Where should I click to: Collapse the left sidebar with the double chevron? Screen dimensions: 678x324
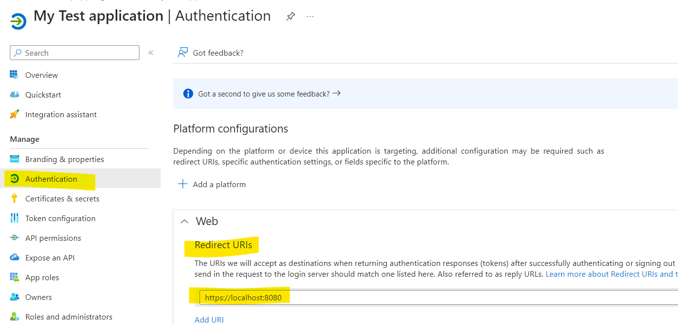pyautogui.click(x=151, y=52)
